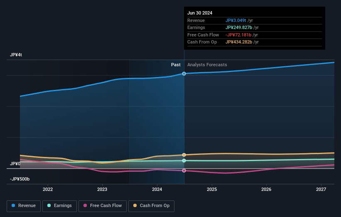Toggle the Revenue legend button
The image size is (341, 217).
point(24,206)
